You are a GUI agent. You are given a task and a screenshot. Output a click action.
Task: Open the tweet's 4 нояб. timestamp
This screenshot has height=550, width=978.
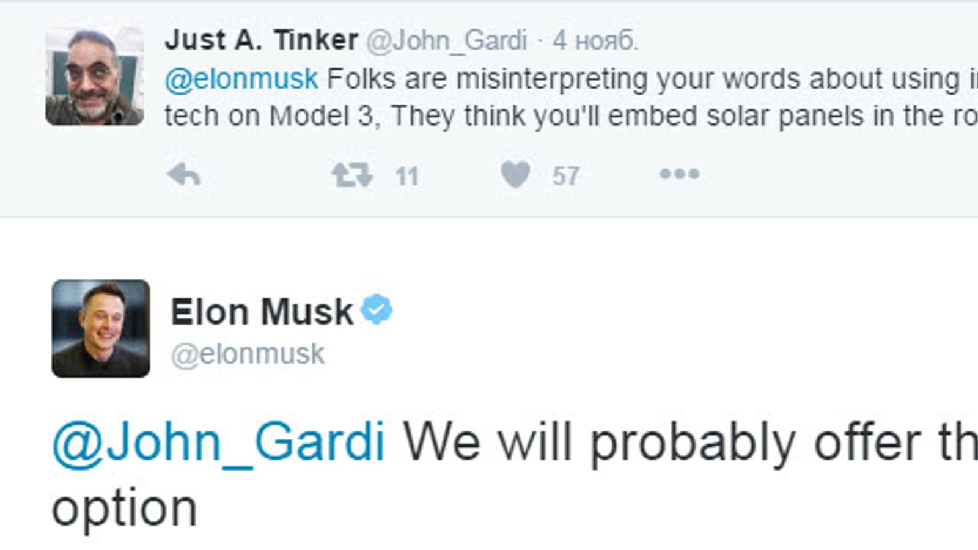[x=595, y=41]
